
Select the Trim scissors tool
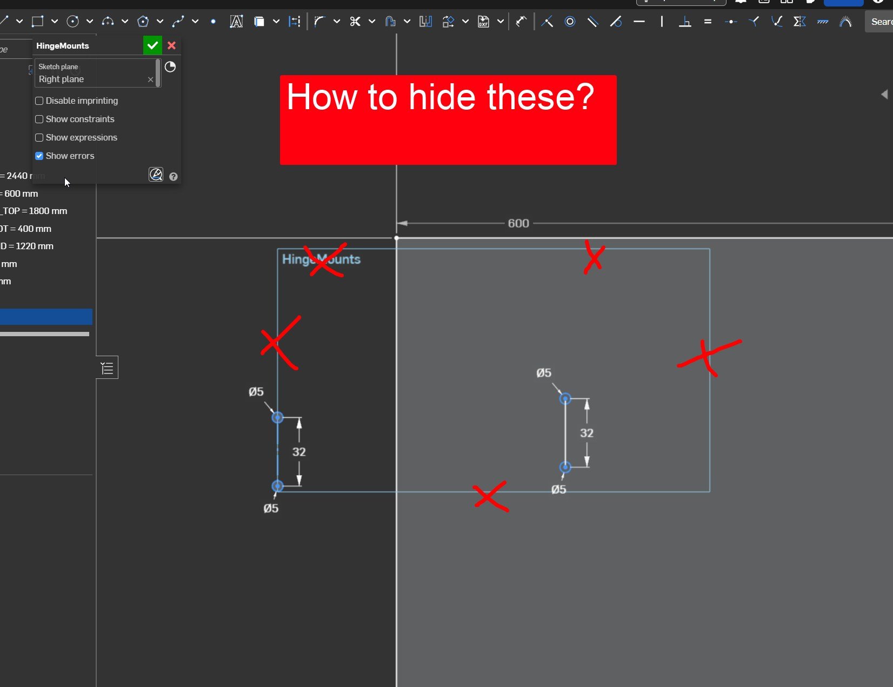click(x=355, y=21)
